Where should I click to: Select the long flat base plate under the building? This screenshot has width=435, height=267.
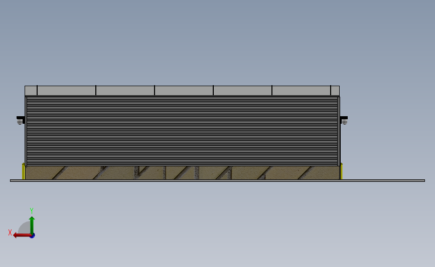pos(217,180)
